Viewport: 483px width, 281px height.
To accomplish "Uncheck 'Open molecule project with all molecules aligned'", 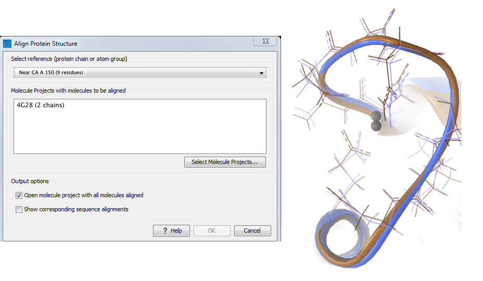I will tap(19, 195).
